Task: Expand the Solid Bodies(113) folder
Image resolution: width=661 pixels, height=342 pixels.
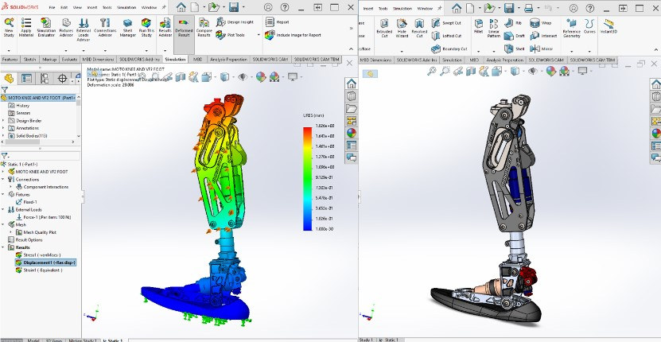Action: point(4,136)
